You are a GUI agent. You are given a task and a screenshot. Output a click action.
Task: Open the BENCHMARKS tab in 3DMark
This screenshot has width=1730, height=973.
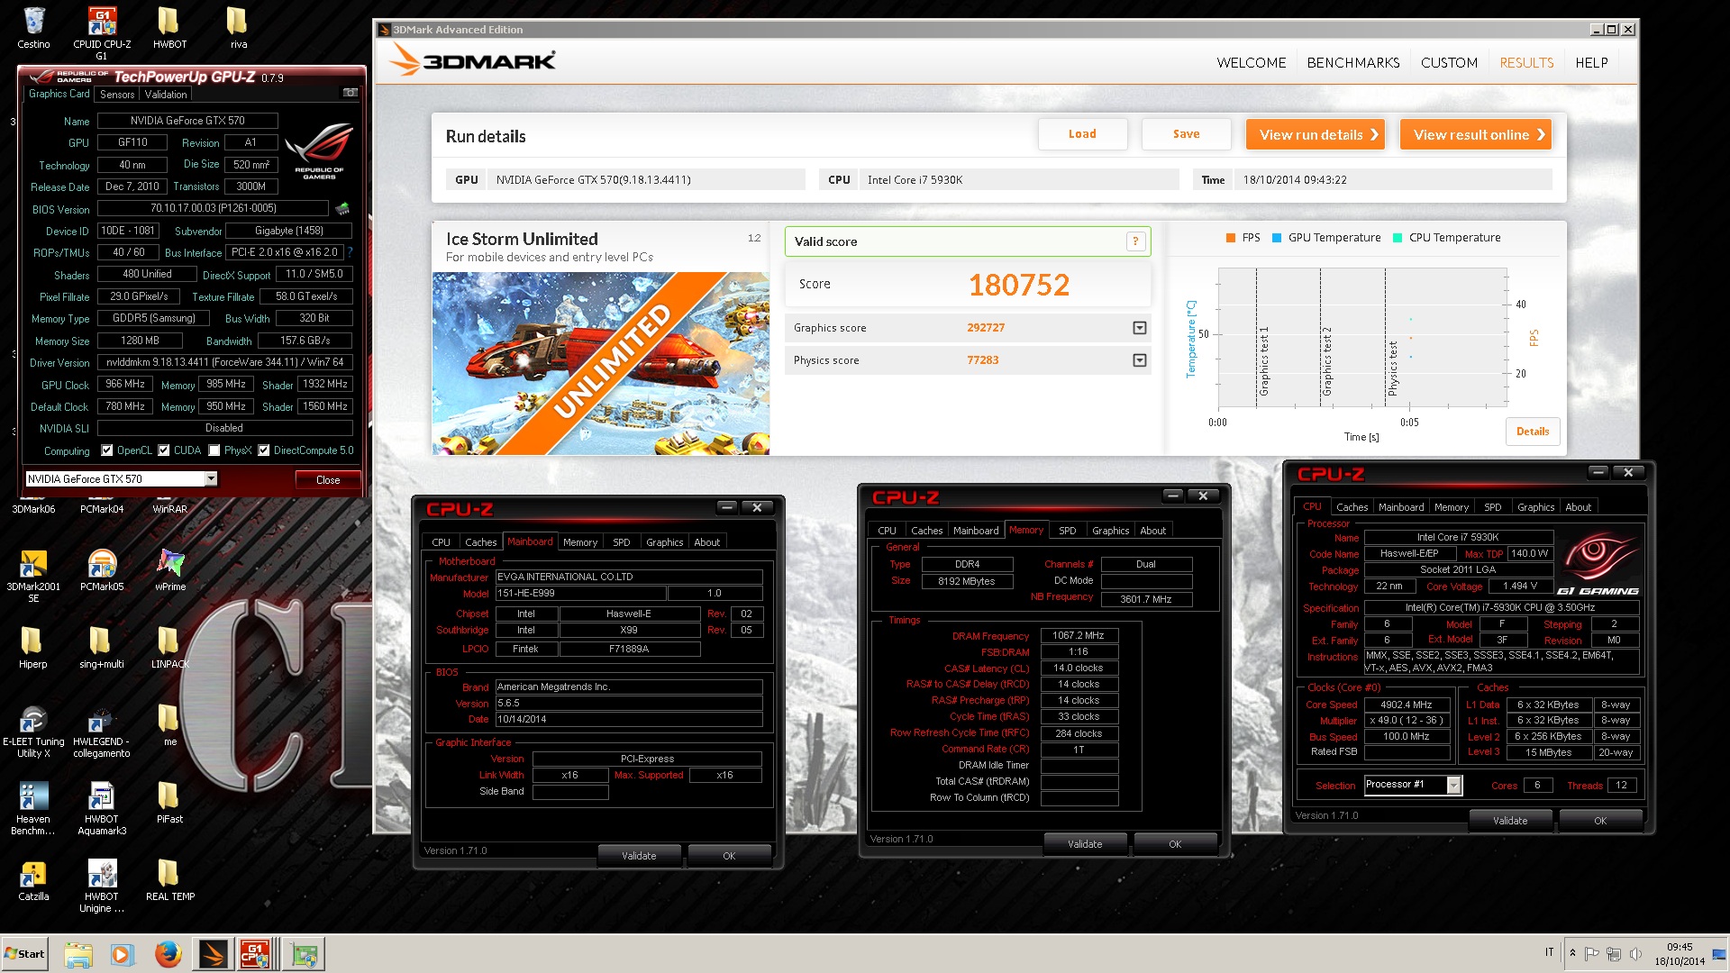1353,63
